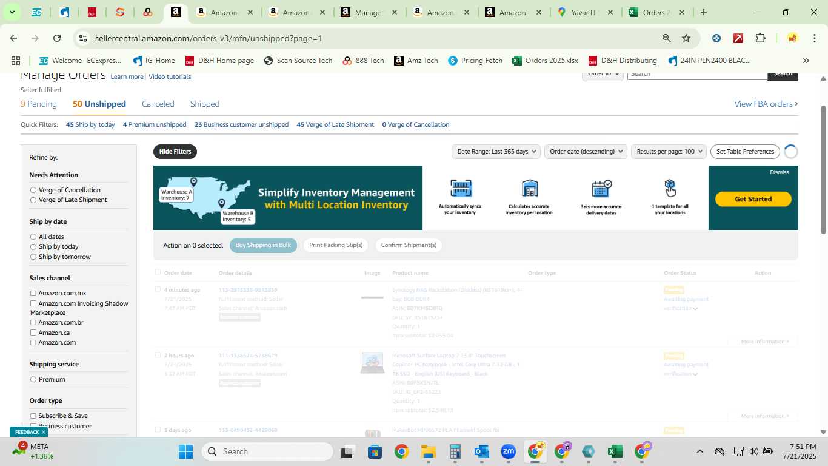Switch to the Shipped orders tab

click(x=205, y=104)
